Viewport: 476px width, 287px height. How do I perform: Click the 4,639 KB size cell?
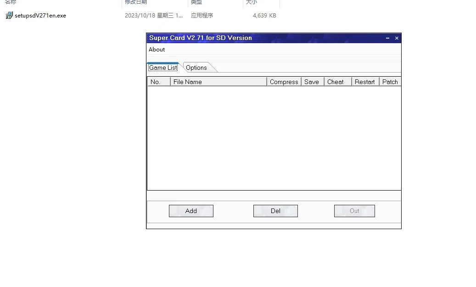[x=264, y=16]
